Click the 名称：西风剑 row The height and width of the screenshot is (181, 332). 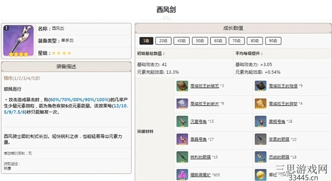click(84, 29)
